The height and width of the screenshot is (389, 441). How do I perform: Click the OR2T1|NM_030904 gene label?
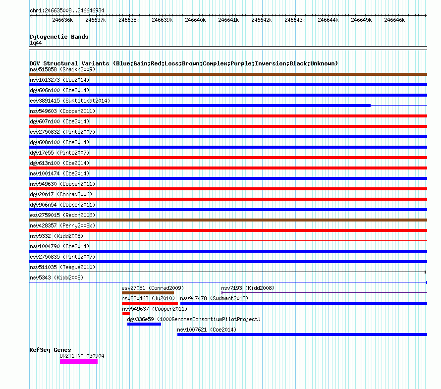click(x=82, y=356)
